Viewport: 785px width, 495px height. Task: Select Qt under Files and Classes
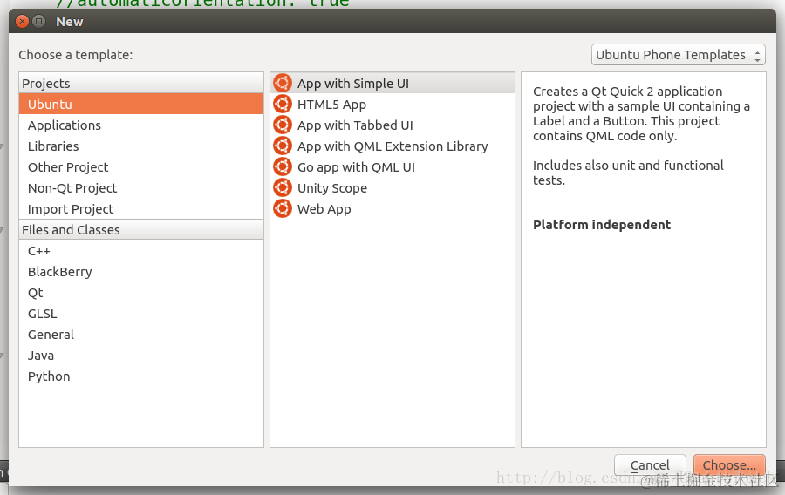click(141, 293)
